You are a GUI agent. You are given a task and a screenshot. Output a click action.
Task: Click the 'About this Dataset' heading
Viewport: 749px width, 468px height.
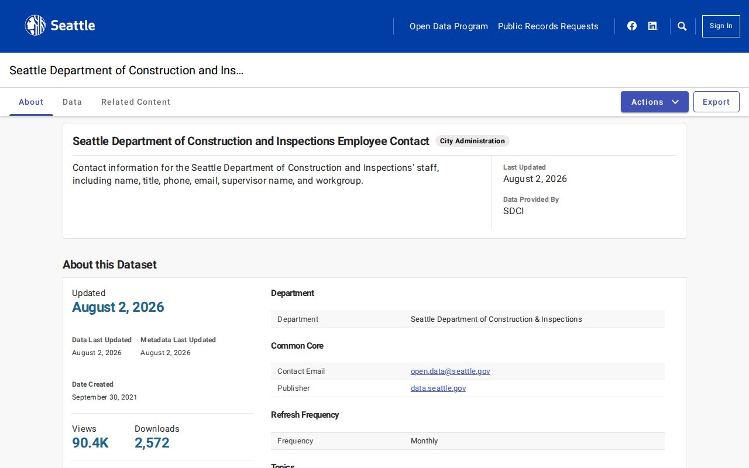click(109, 264)
